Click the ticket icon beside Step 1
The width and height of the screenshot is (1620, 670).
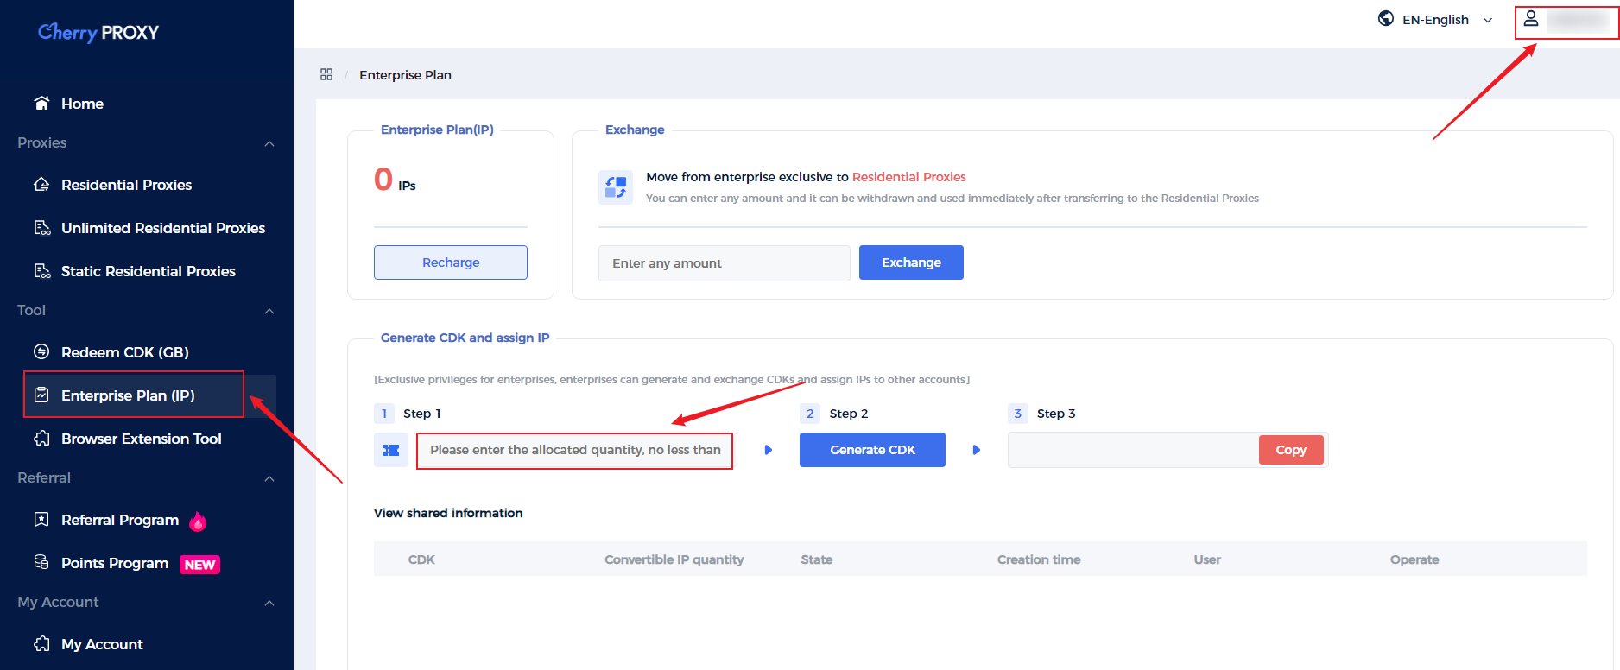pos(391,450)
